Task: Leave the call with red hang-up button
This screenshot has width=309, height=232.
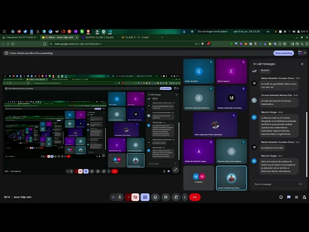Action: tap(195, 197)
